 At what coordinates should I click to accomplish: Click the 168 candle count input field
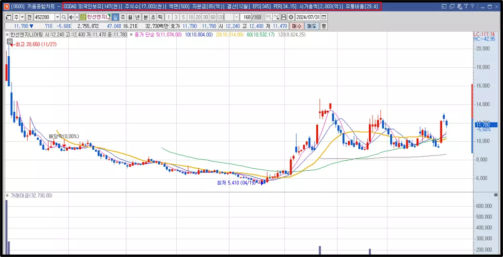(x=245, y=17)
